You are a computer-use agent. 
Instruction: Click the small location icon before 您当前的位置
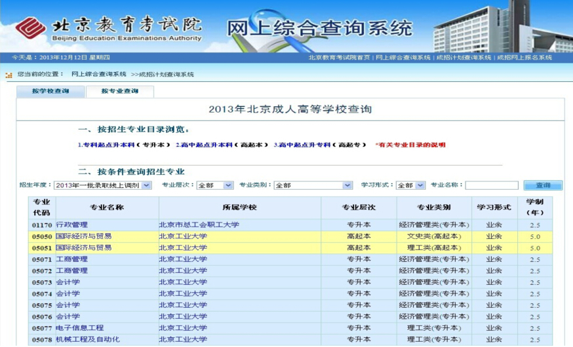click(9, 75)
